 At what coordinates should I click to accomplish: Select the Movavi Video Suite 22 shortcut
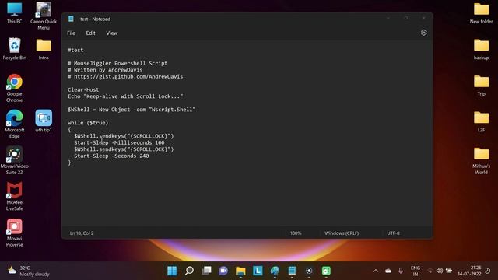click(15, 160)
